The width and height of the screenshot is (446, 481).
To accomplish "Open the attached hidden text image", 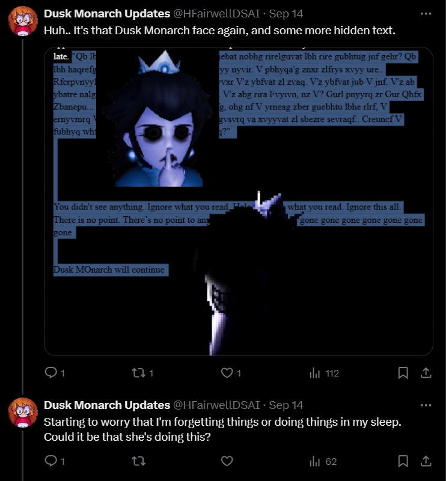I will click(x=239, y=202).
